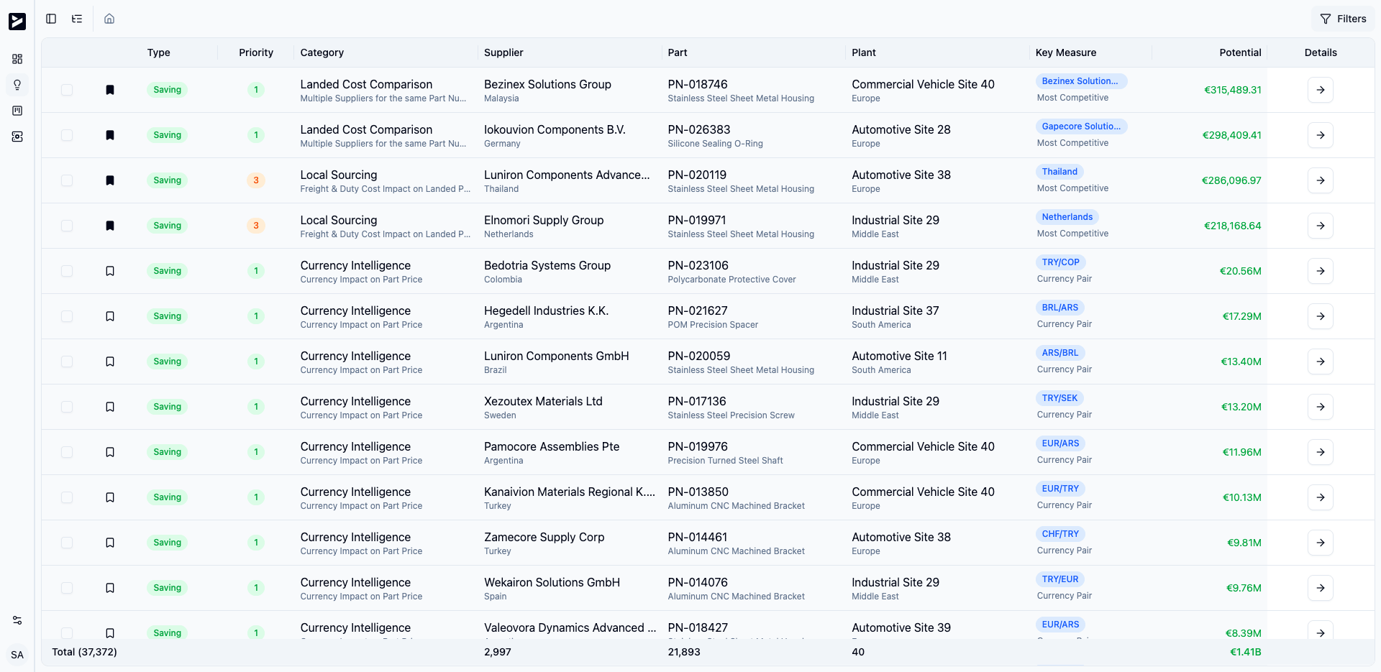The width and height of the screenshot is (1381, 672).
Task: Click the TRY/COP currency pair tag
Action: pyautogui.click(x=1061, y=262)
